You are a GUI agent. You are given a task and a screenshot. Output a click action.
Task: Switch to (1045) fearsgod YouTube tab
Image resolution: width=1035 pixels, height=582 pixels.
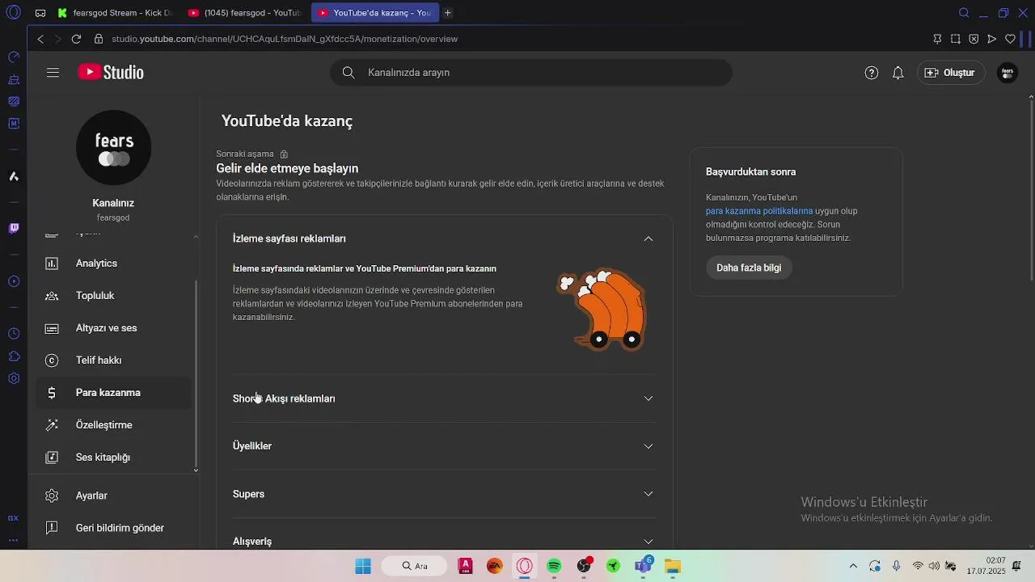point(245,13)
